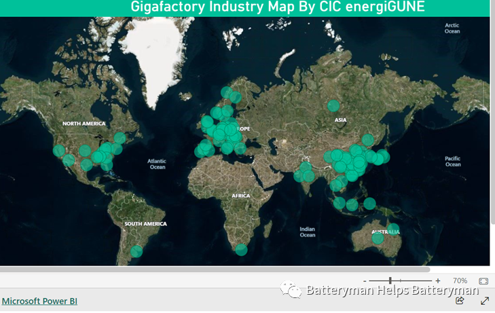
Task: Click the SOUTH AMERICA map label
Action: 145,223
